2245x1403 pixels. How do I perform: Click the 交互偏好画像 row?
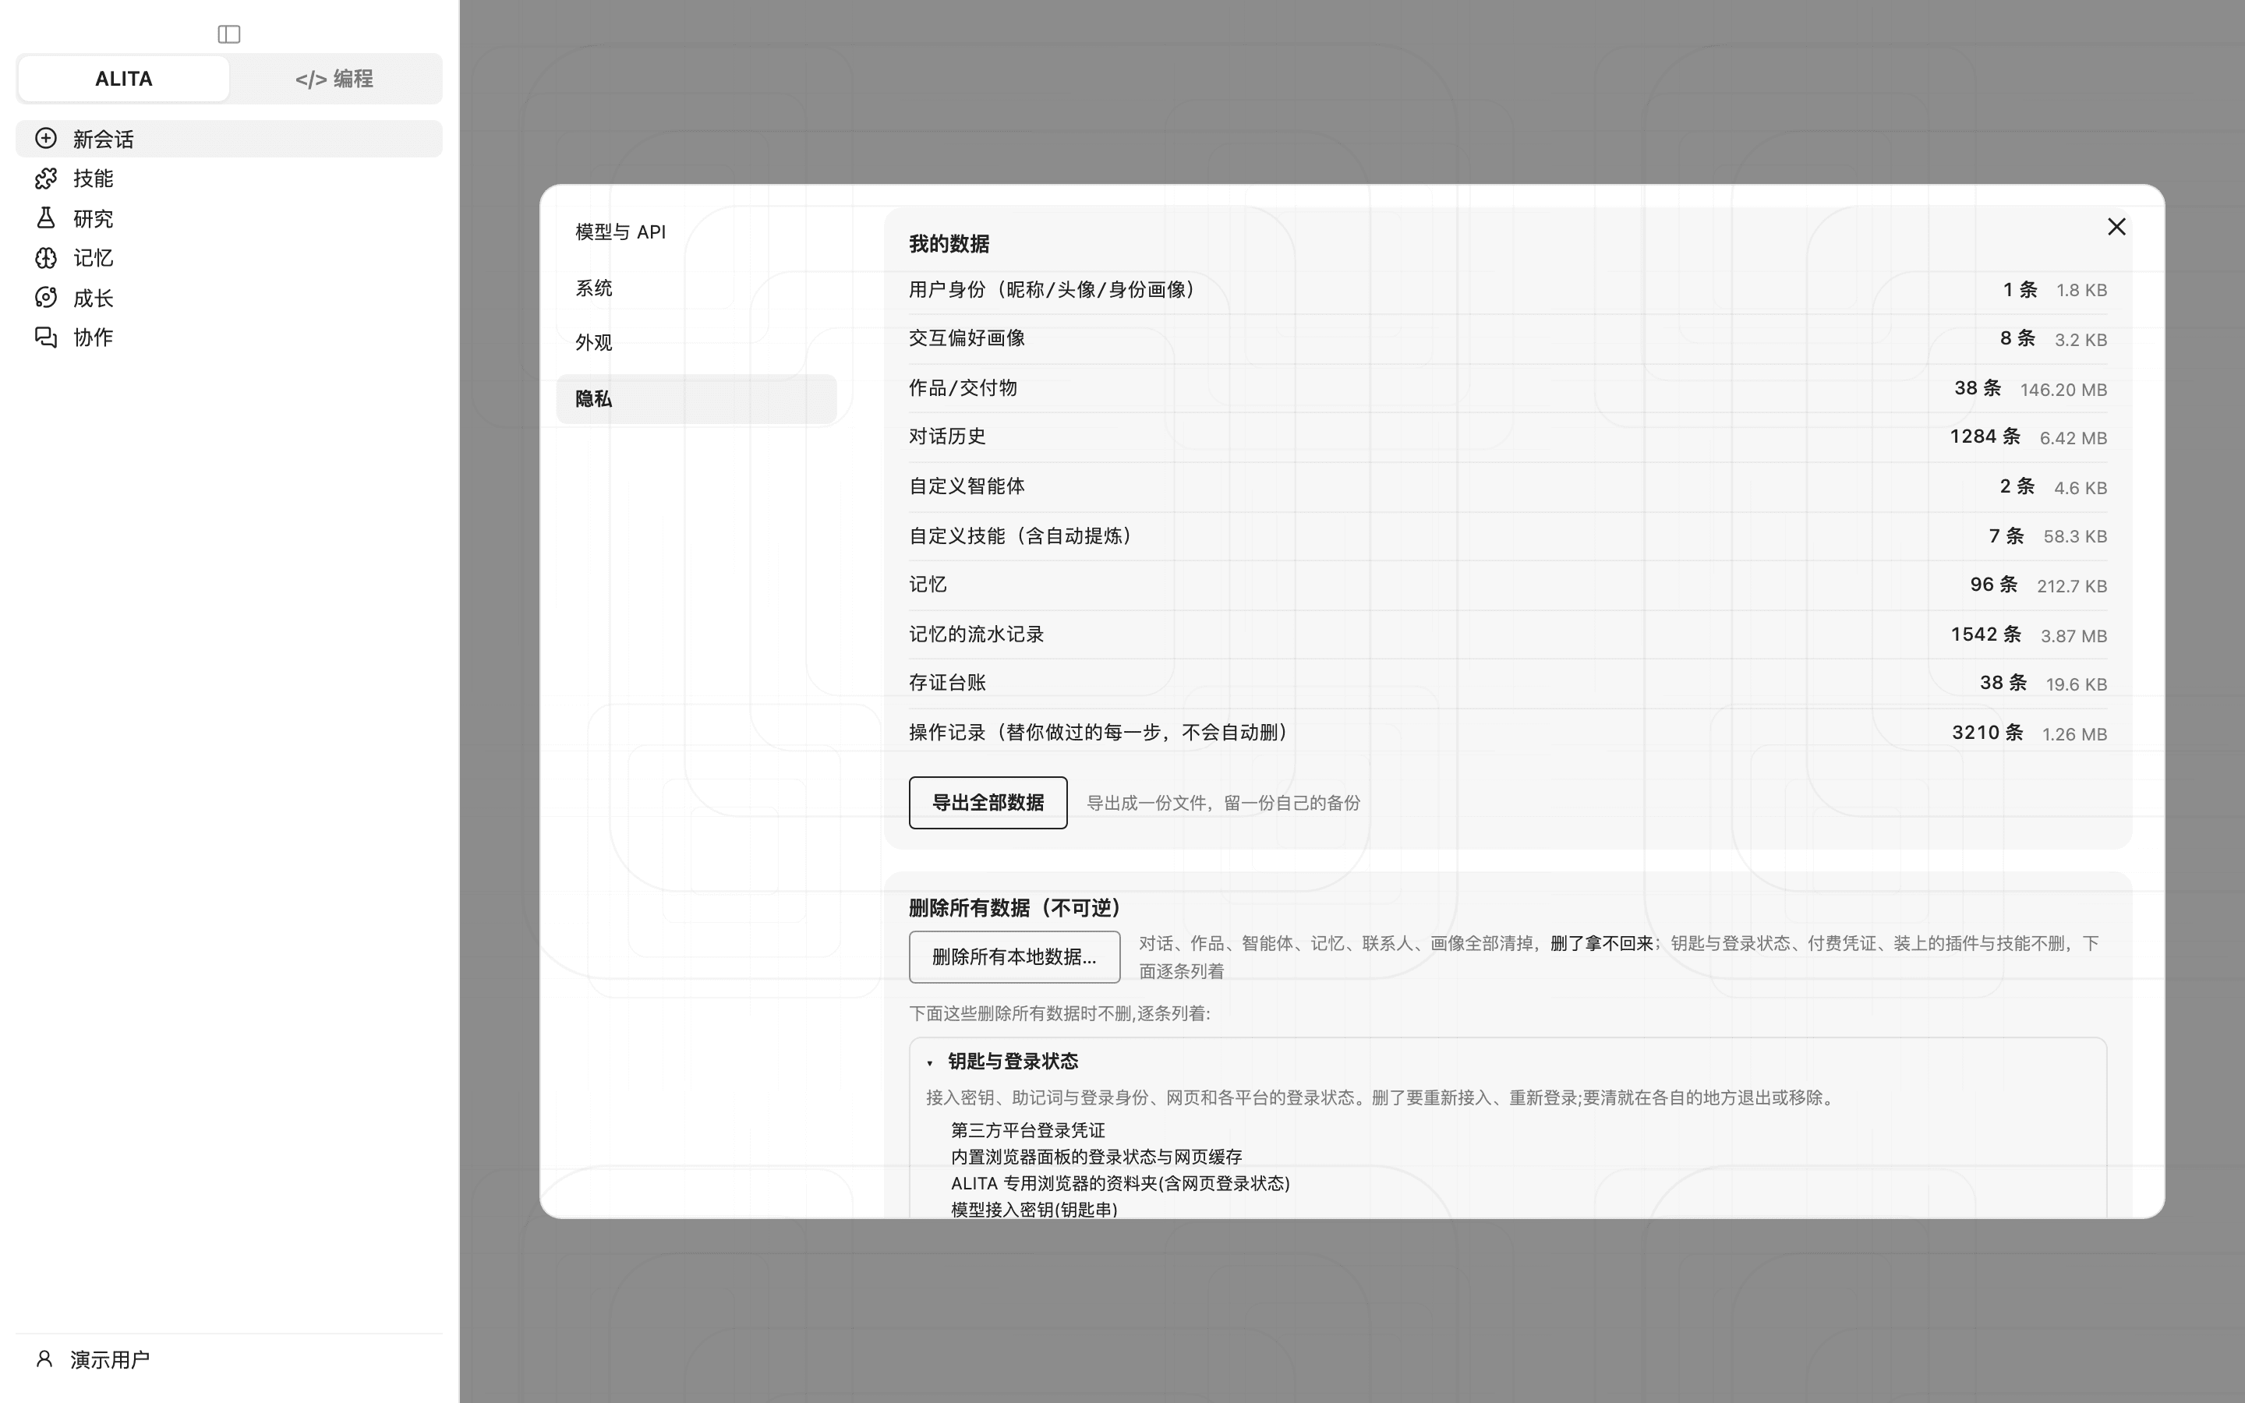coord(1508,339)
